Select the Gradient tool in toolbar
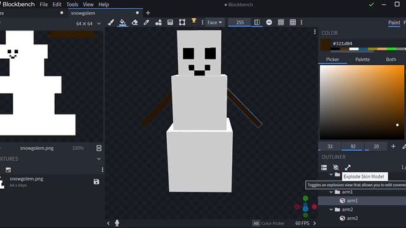 point(170,22)
